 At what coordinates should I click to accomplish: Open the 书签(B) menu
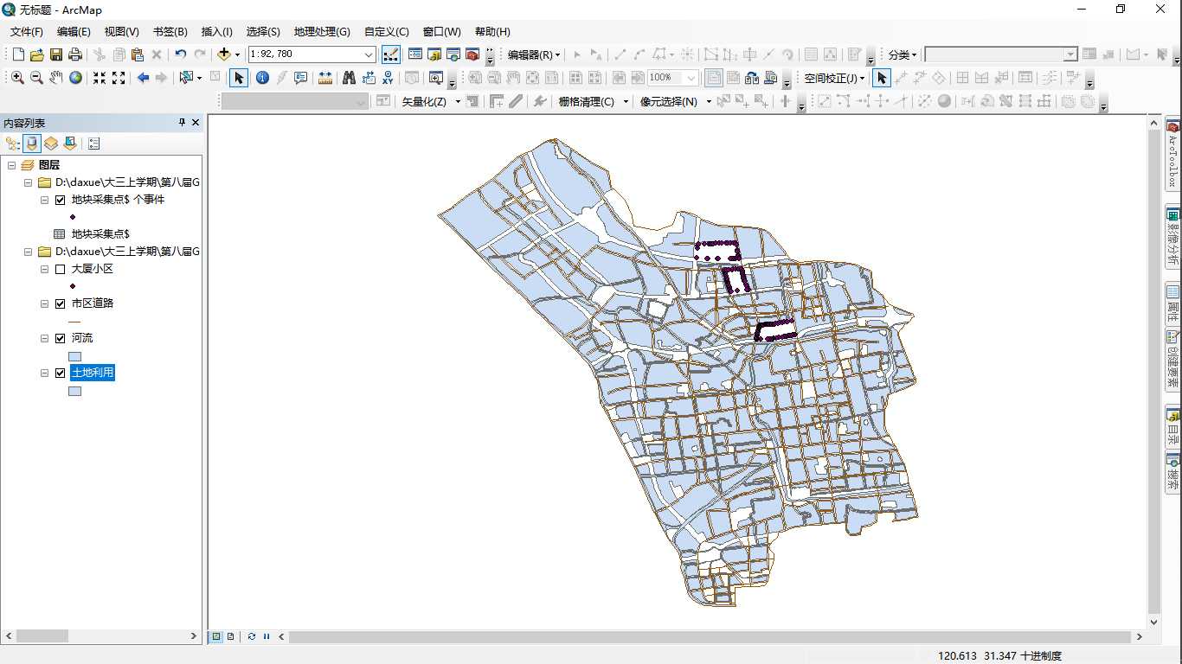coord(170,32)
